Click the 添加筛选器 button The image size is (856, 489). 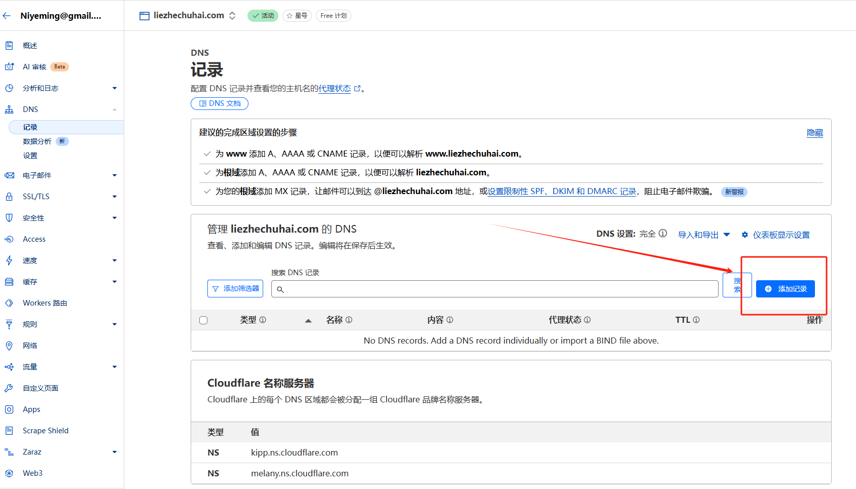pos(235,288)
